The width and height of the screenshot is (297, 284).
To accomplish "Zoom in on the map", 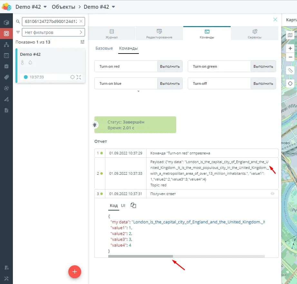I will point(290,48).
